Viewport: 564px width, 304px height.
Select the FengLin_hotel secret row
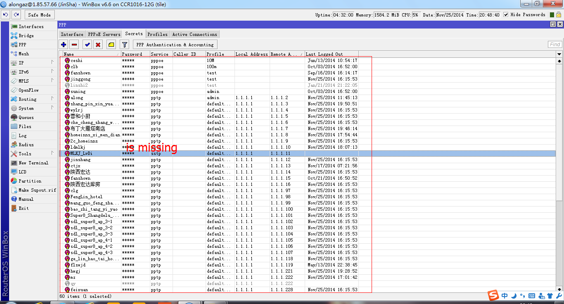click(308, 197)
